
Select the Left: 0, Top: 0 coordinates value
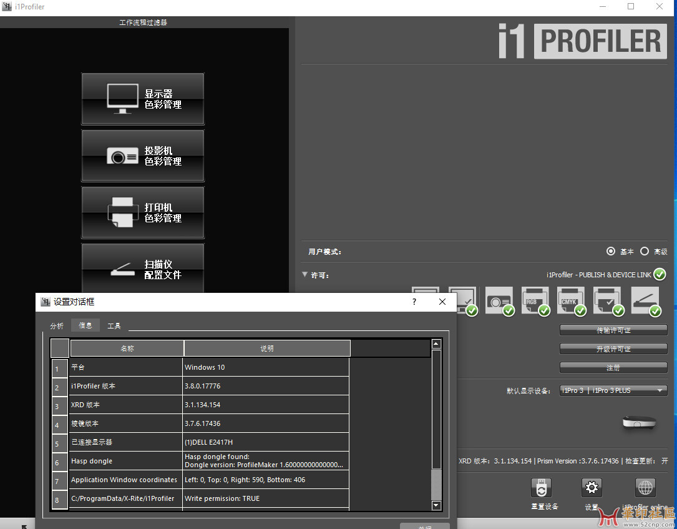[266, 480]
